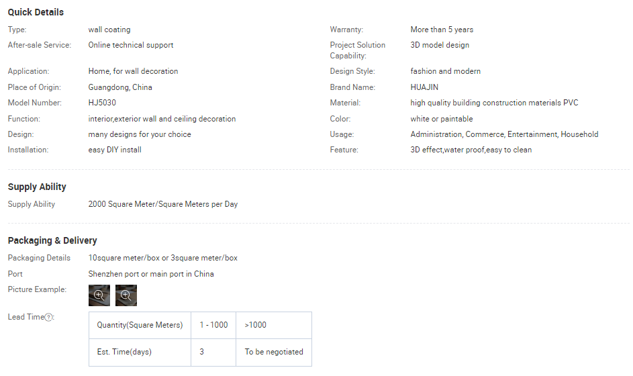The image size is (633, 376).
Task: Click the Lead Time help question mark icon
Action: point(49,317)
